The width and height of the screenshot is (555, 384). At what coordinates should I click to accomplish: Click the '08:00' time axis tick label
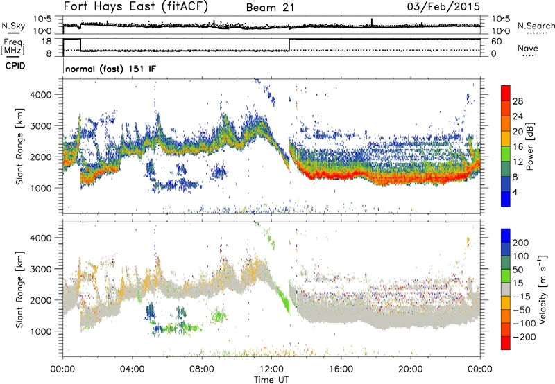[x=202, y=369]
